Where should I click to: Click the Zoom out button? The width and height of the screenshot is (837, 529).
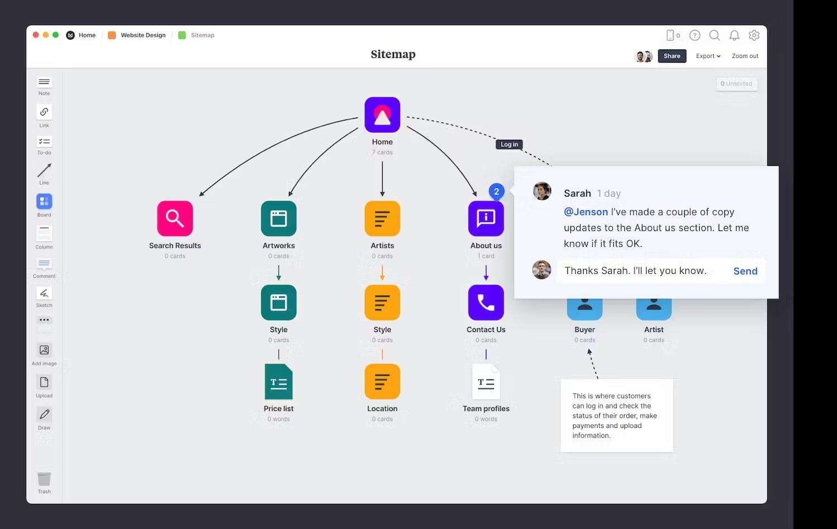[745, 56]
